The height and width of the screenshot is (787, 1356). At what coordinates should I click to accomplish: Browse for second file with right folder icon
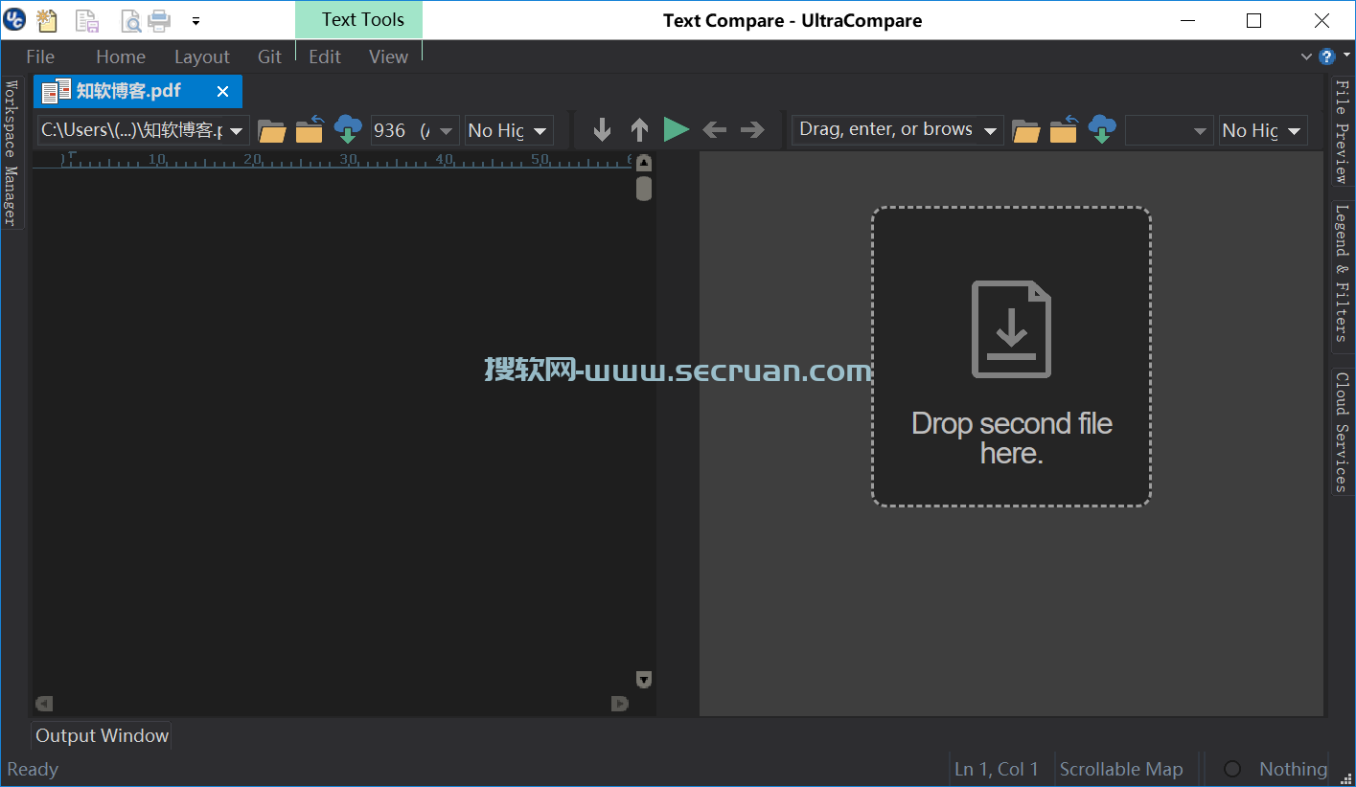1026,130
